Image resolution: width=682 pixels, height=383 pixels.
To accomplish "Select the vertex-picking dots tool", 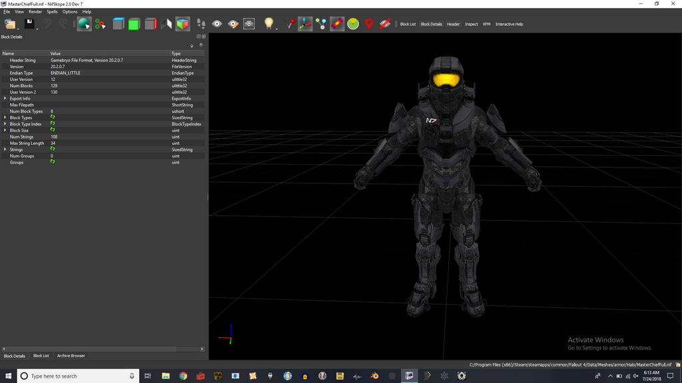I will pos(101,24).
